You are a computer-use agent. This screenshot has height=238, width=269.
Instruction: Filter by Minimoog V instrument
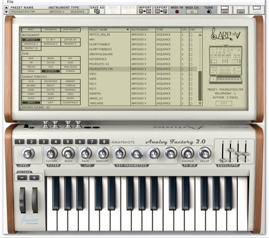pyautogui.click(x=31, y=44)
